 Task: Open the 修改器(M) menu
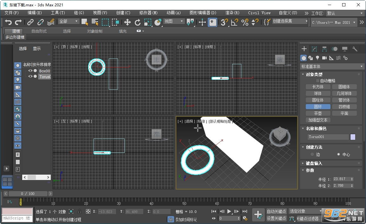click(x=148, y=13)
